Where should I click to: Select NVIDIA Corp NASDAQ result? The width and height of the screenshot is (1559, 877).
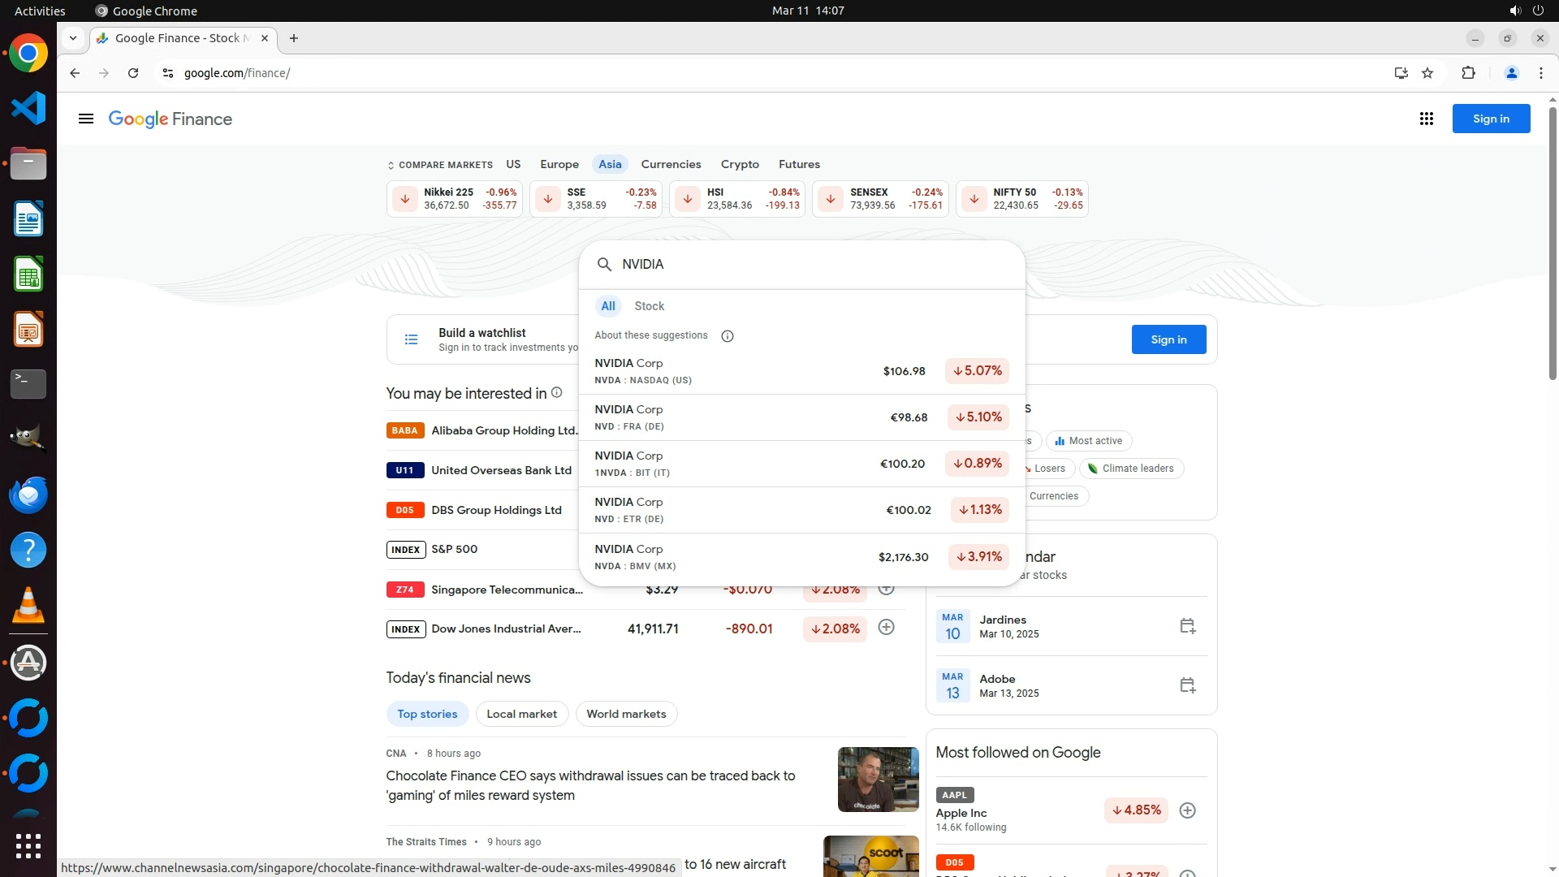point(731,371)
